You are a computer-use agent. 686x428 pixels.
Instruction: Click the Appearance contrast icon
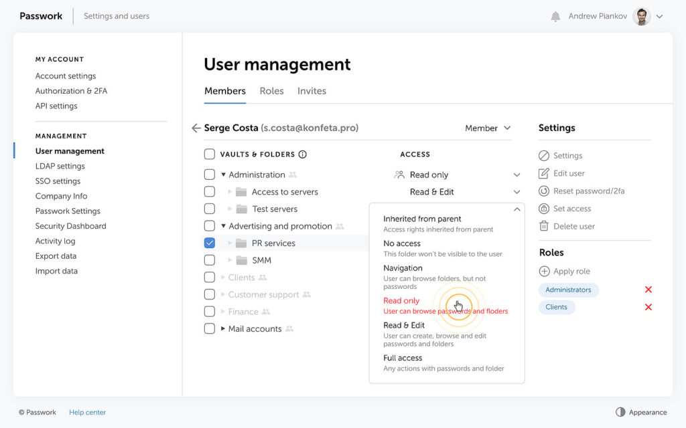620,412
